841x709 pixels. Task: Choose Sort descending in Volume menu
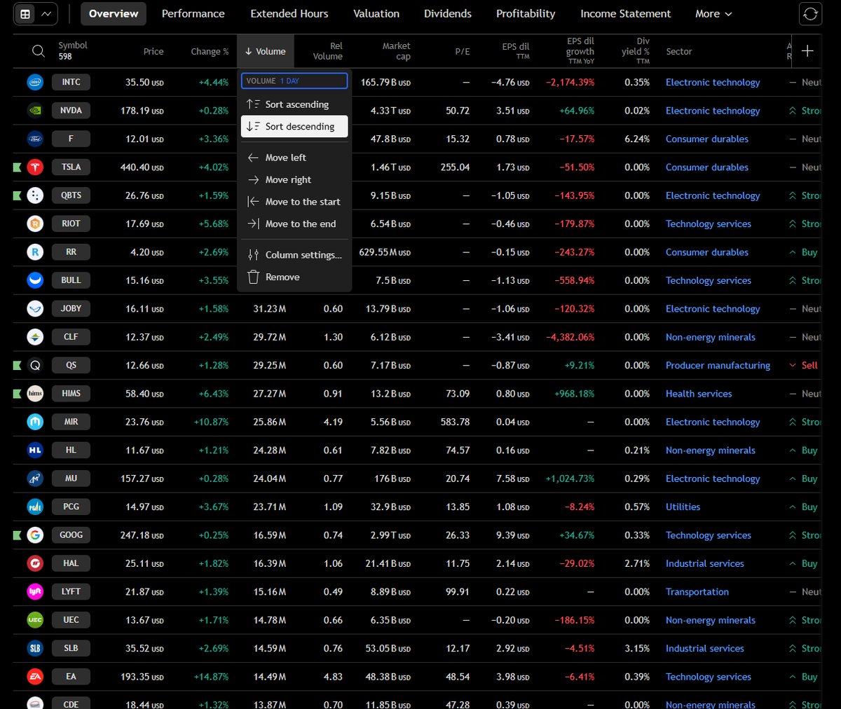coord(294,127)
